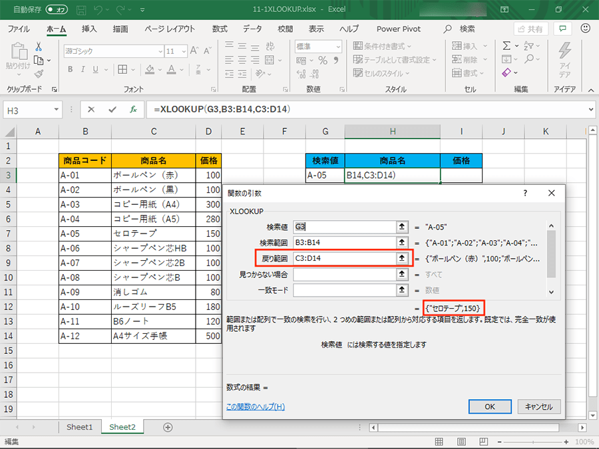Expand the formula bar with chevron
This screenshot has height=449, width=599.
591,109
